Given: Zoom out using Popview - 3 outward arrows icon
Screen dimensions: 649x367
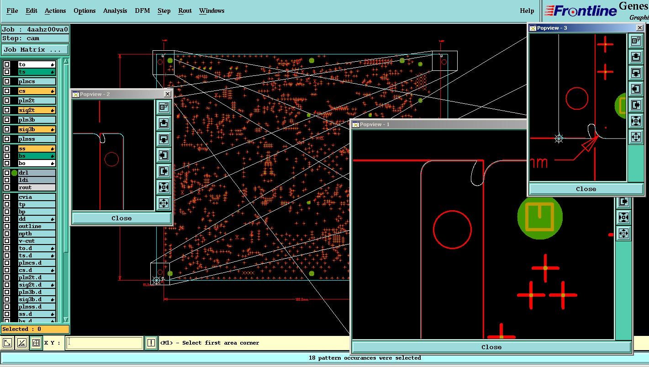Looking at the screenshot, I should coord(636,137).
